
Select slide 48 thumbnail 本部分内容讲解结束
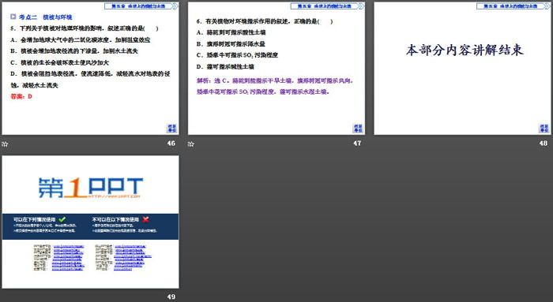[x=463, y=69]
